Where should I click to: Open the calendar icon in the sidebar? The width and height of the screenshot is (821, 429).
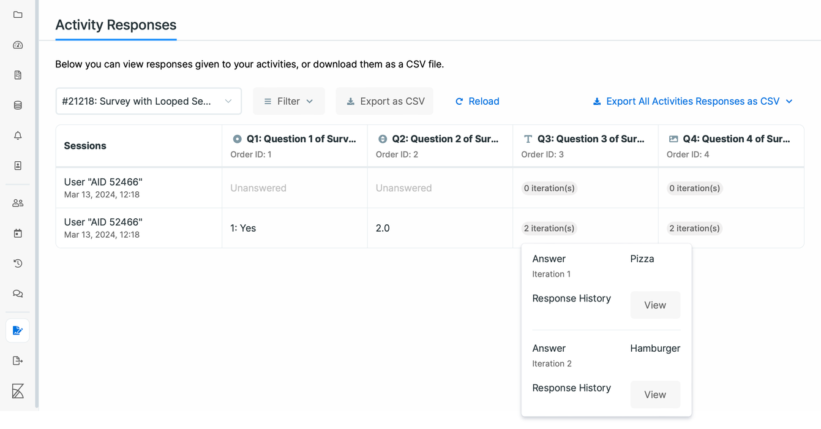coord(17,233)
